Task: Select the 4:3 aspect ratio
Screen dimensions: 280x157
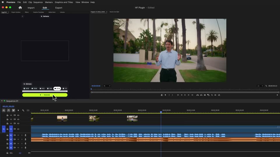Action: click(x=42, y=88)
